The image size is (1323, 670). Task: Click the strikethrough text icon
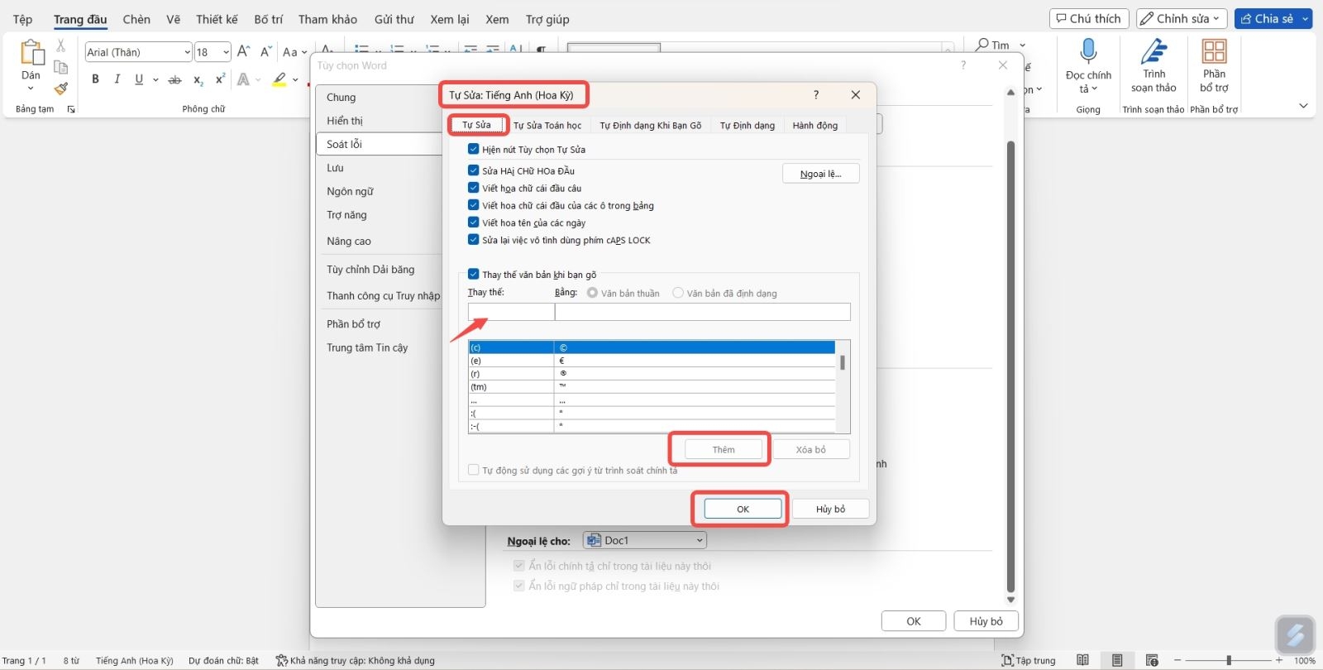(x=174, y=79)
